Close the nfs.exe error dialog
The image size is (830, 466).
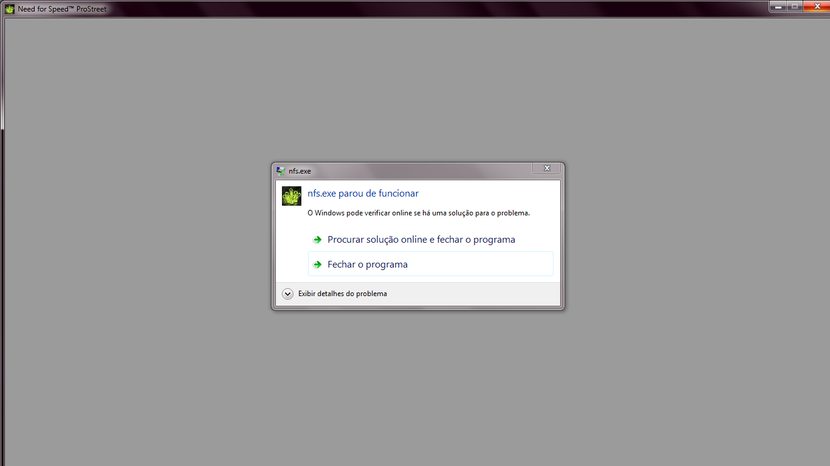[x=546, y=168]
